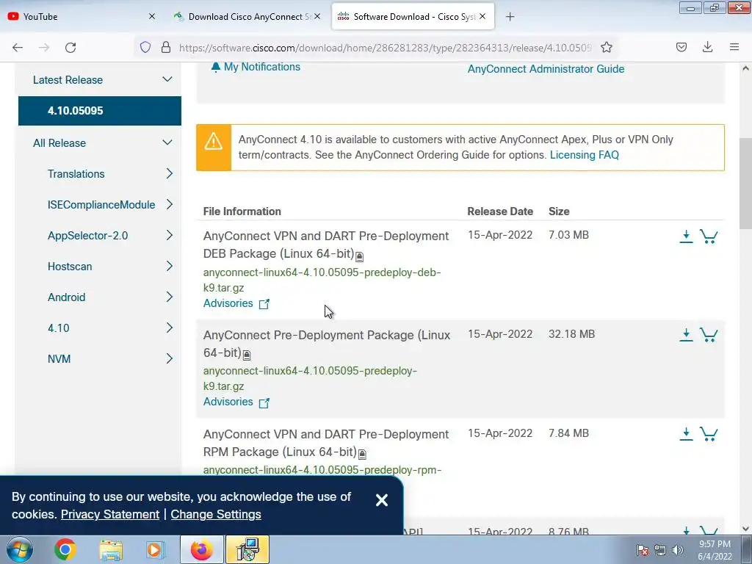
Task: Open Windows Explorer from the taskbar
Action: [111, 549]
